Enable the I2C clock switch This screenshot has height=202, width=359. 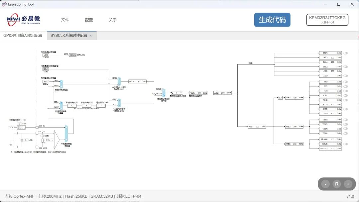tap(345, 86)
